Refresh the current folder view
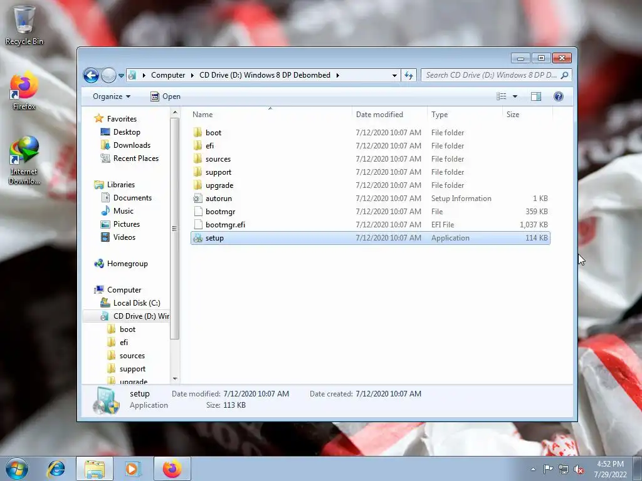This screenshot has height=481, width=642. click(408, 75)
